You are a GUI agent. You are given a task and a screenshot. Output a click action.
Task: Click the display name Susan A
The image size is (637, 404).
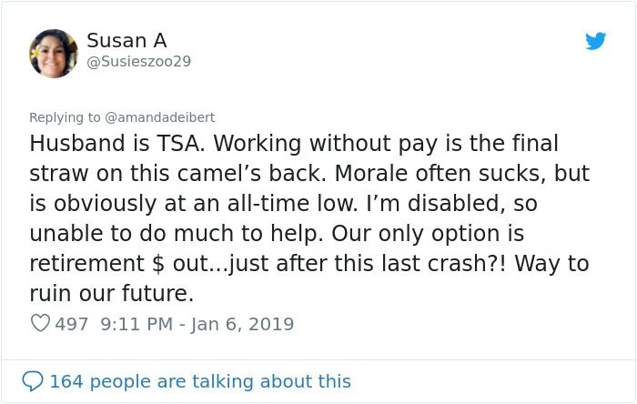pyautogui.click(x=126, y=40)
